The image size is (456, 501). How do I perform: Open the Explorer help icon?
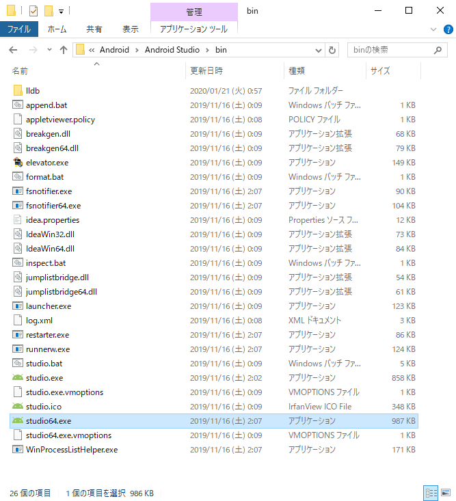[448, 29]
